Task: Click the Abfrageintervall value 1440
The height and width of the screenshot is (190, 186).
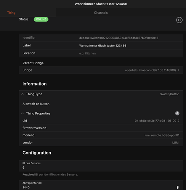Action: 26,187
